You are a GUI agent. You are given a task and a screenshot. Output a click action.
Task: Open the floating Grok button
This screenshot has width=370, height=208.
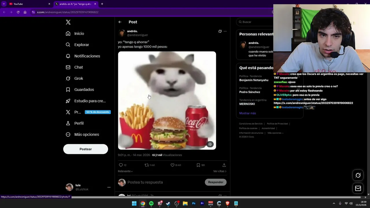358,175
